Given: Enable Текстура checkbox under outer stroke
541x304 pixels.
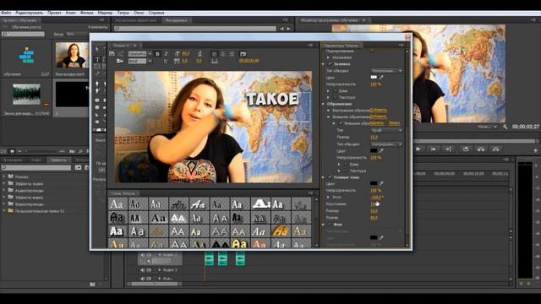Looking at the screenshot, I should (346, 171).
